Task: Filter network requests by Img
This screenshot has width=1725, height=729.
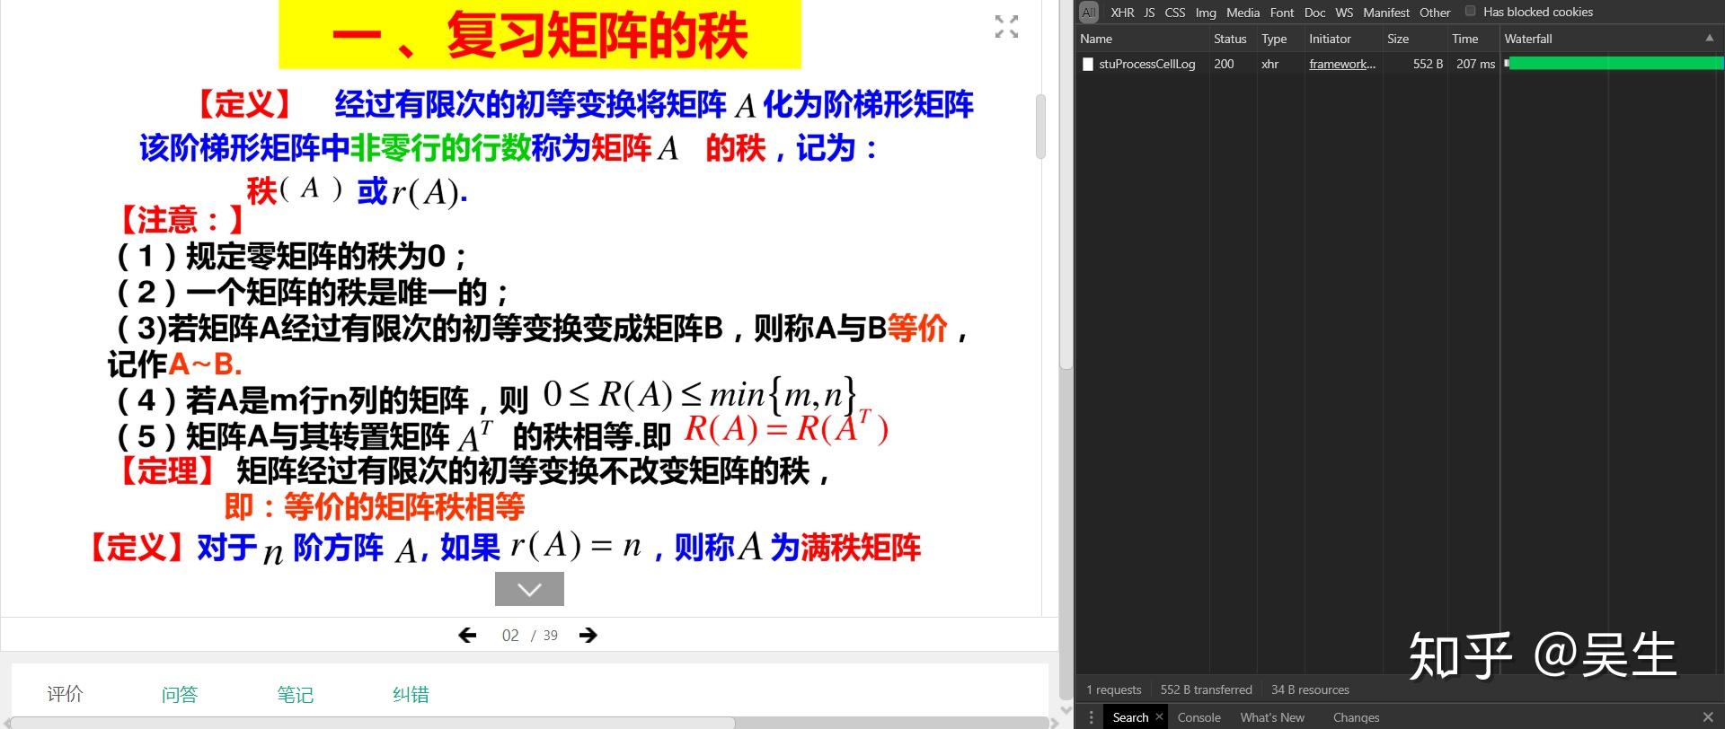Action: tap(1206, 13)
